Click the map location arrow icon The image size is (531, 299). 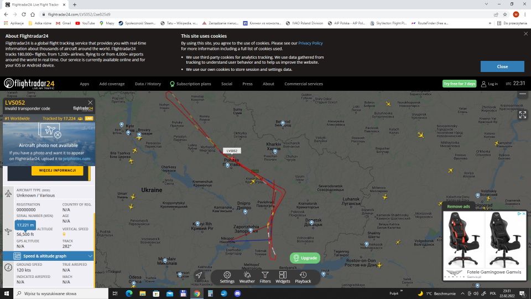click(199, 275)
